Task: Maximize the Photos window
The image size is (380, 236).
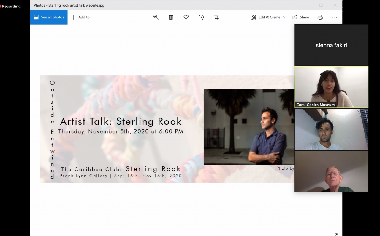Action: tap(321, 5)
